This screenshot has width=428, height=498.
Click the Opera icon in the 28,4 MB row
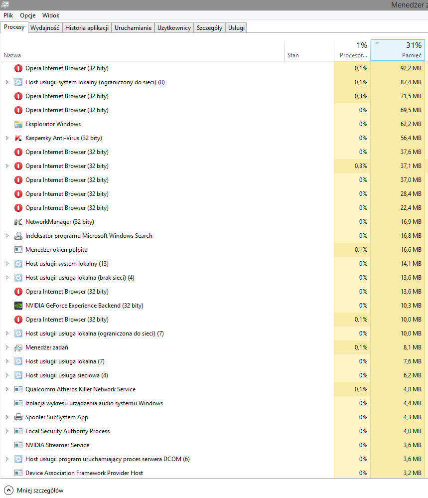pos(18,194)
